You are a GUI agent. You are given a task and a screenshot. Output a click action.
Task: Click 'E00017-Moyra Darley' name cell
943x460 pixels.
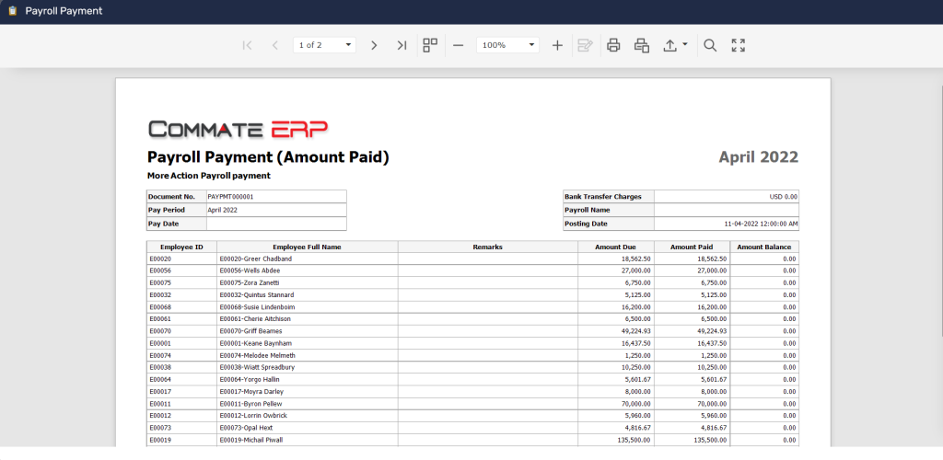click(x=308, y=392)
